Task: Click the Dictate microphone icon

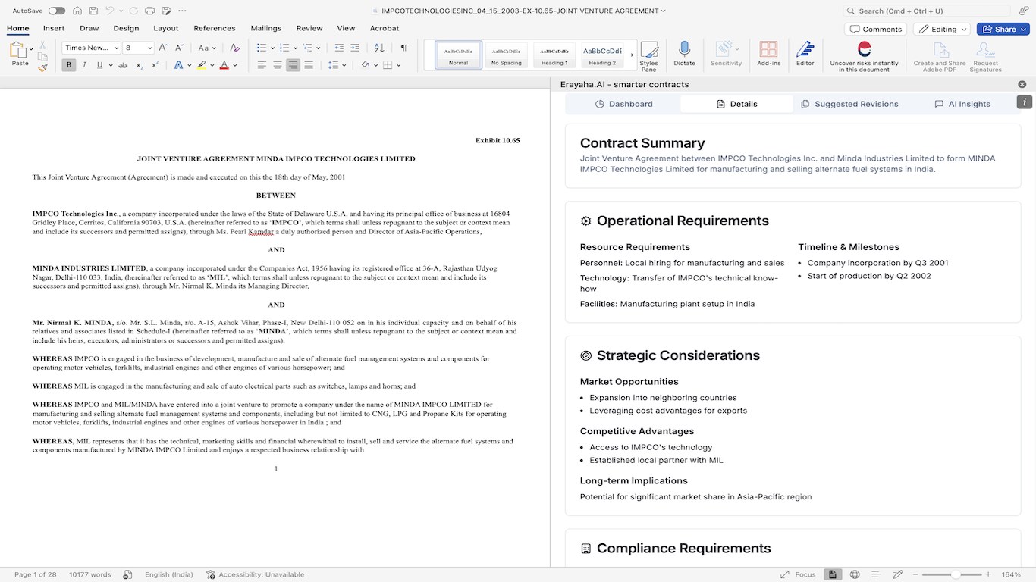Action: click(684, 50)
